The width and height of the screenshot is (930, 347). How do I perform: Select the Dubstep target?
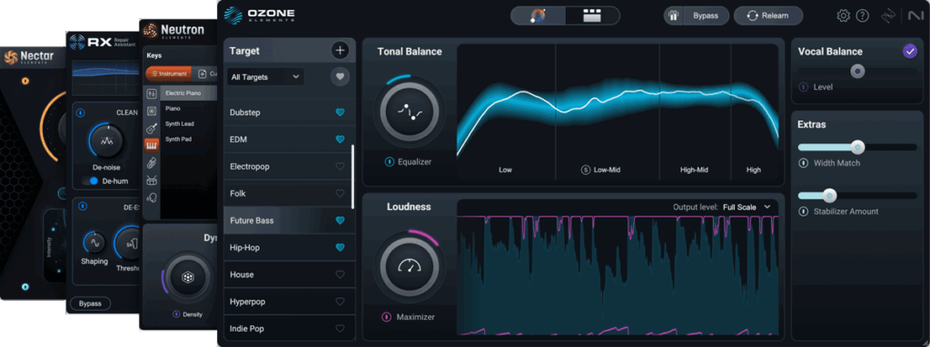tap(289, 112)
